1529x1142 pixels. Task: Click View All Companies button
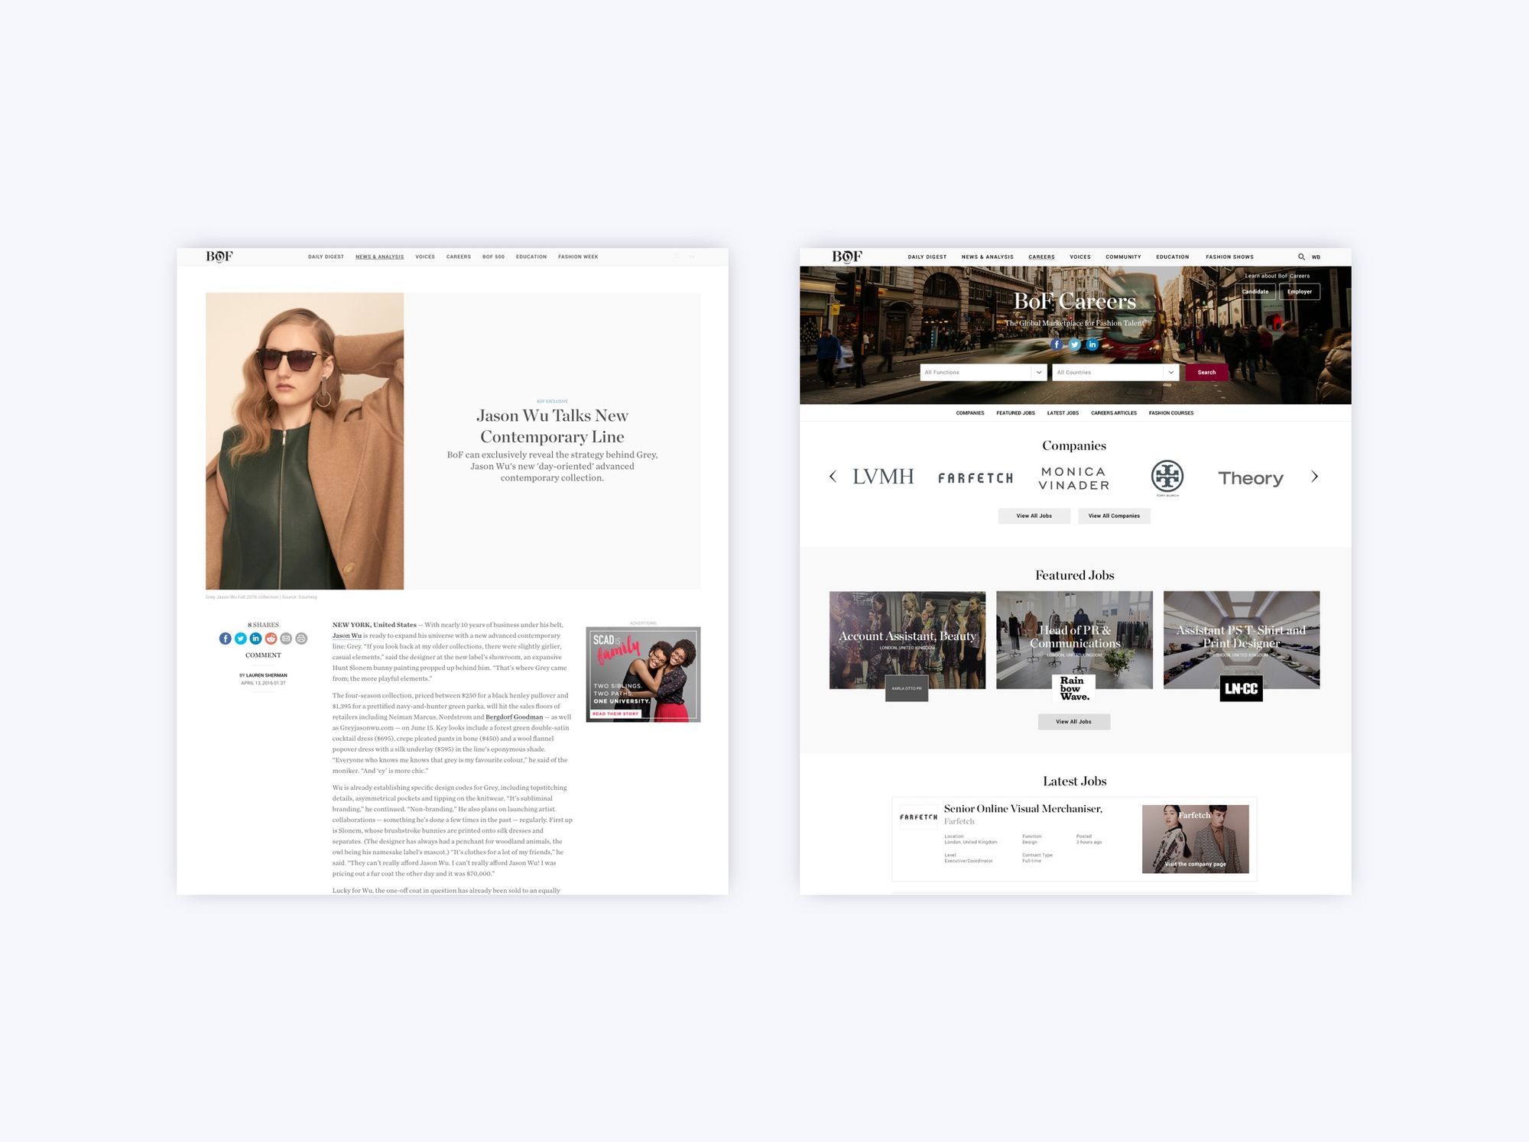1114,516
